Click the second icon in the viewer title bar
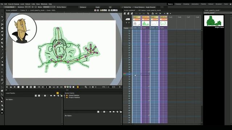 (98, 10)
